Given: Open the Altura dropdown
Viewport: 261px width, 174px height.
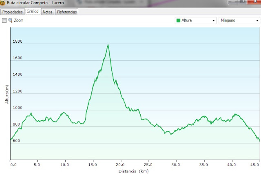Looking at the screenshot, I should (x=195, y=20).
